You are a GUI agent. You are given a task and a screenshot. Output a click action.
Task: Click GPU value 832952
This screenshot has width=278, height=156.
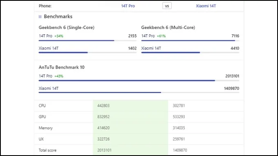tap(103, 117)
